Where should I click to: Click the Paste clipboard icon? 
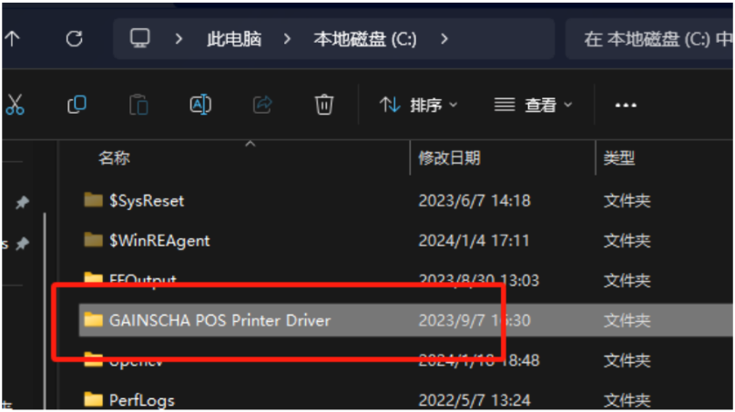[138, 105]
